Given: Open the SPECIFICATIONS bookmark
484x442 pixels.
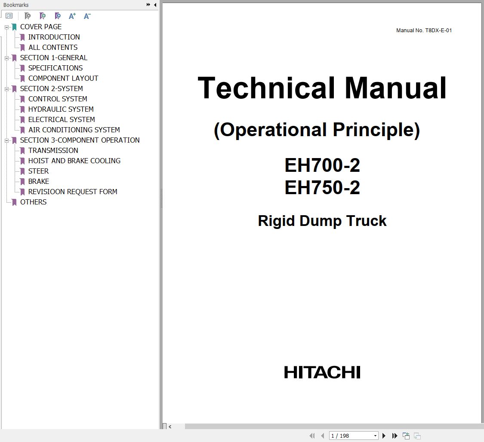Looking at the screenshot, I should click(55, 68).
